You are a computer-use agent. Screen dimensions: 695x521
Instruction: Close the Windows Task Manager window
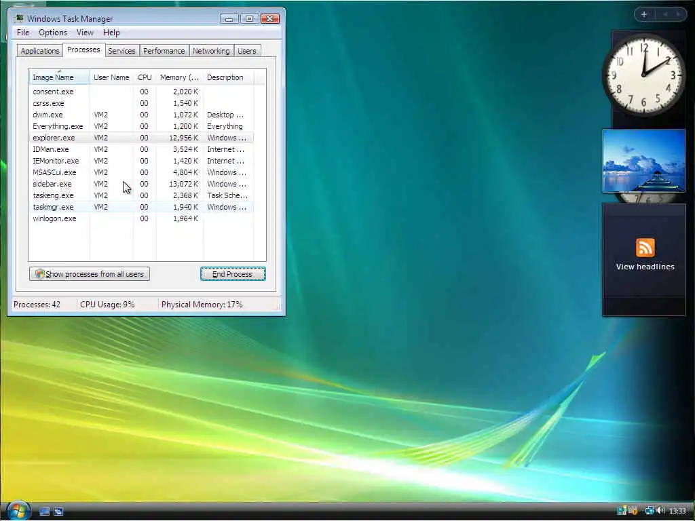click(x=270, y=18)
